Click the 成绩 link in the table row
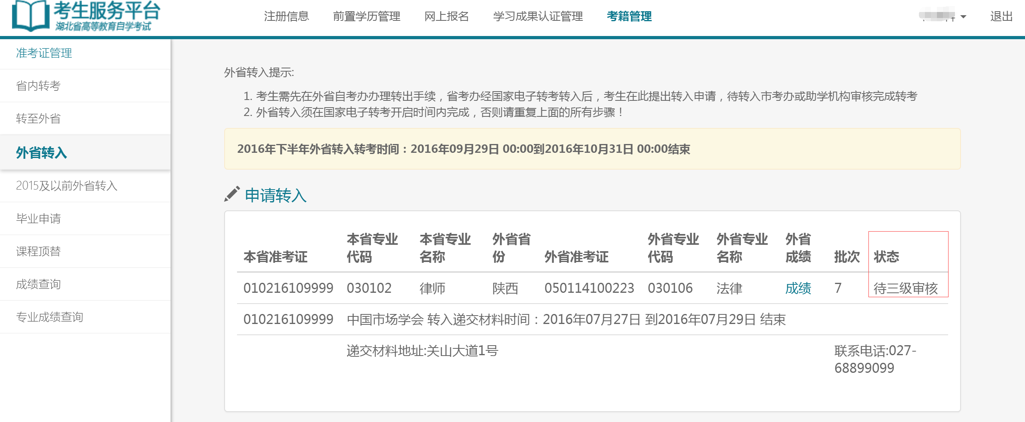Screen dimensions: 1025x422 coord(798,288)
